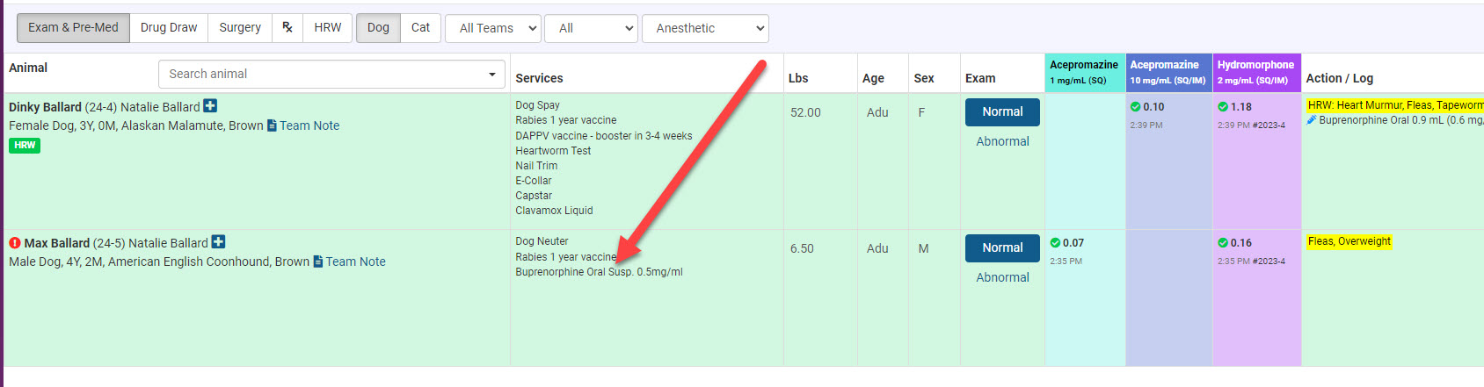Open the dropdown showing All
The width and height of the screenshot is (1484, 387).
[591, 28]
